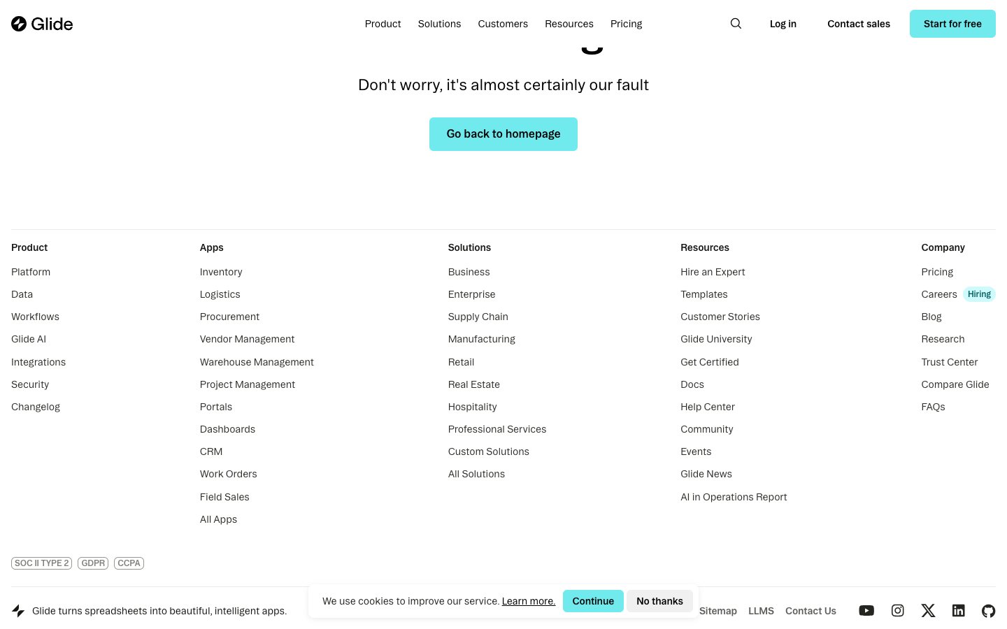Accept cookies with the Continue button
This screenshot has height=629, width=1007.
tap(593, 601)
